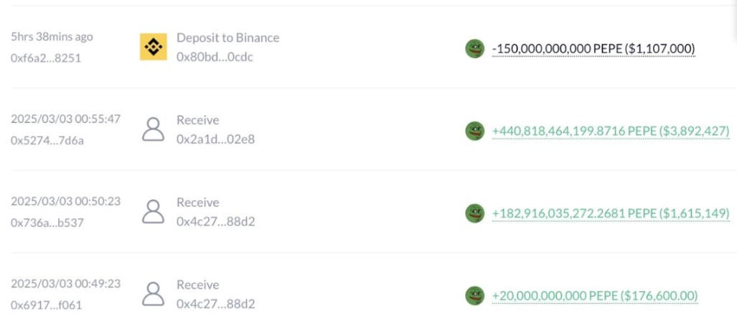The image size is (737, 319).
Task: Click the Binance logo icon
Action: pos(154,47)
